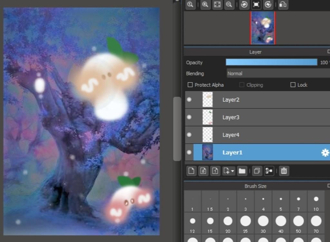The width and height of the screenshot is (330, 242).
Task: Add a new blank layer
Action: pos(191,171)
